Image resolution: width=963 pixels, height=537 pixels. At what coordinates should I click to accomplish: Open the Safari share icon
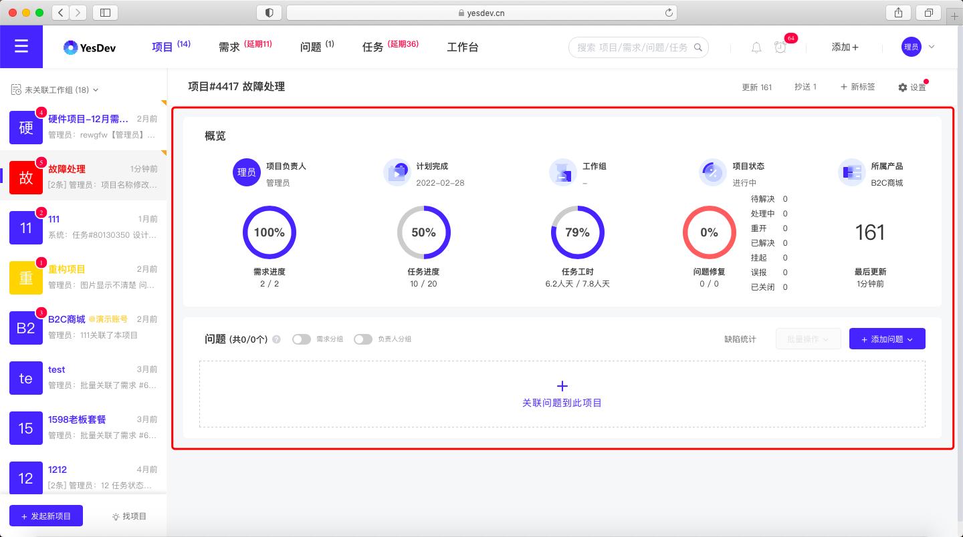(897, 12)
